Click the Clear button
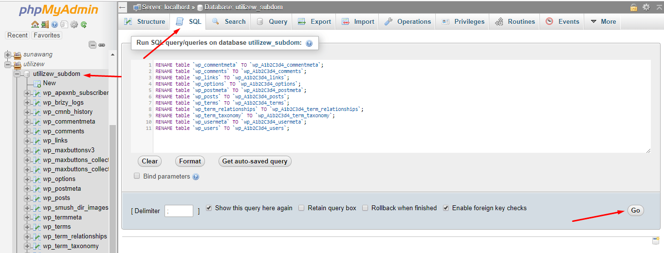664x253 pixels. (x=149, y=162)
